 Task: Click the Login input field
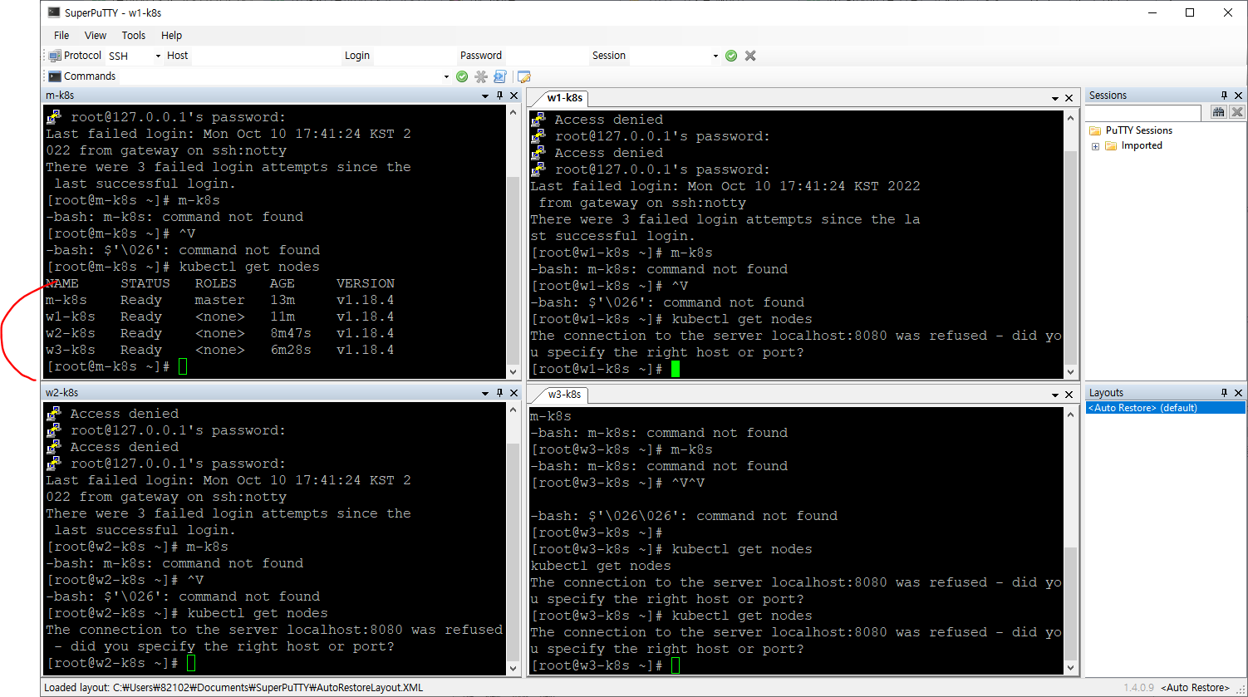(413, 56)
